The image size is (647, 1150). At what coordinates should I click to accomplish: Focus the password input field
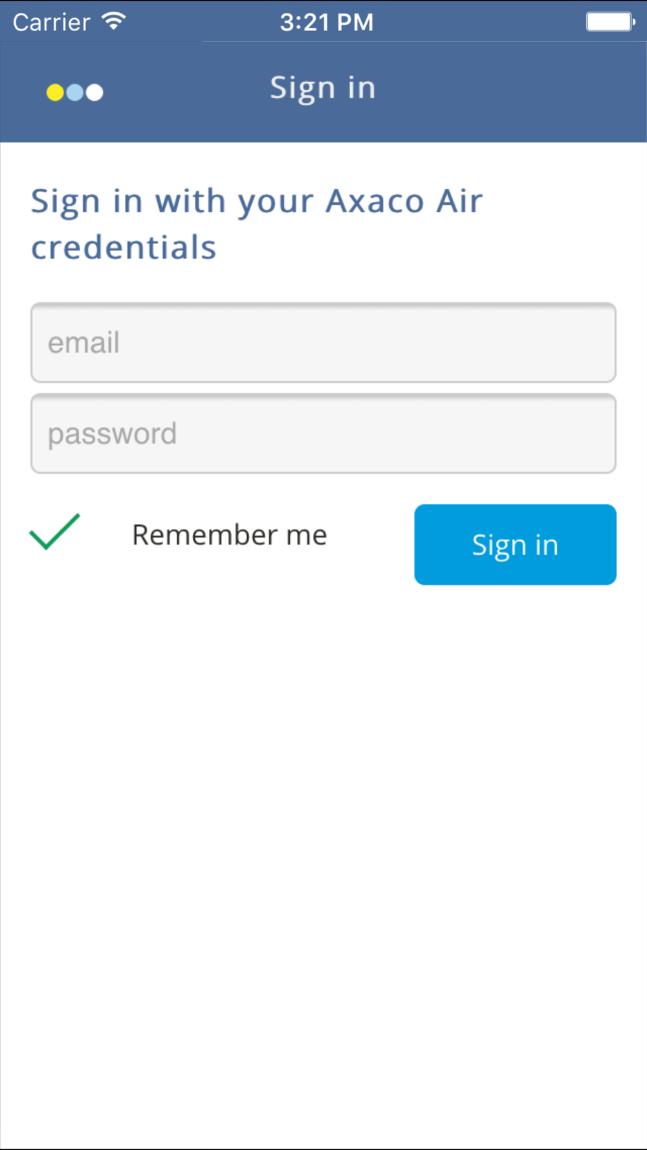323,434
